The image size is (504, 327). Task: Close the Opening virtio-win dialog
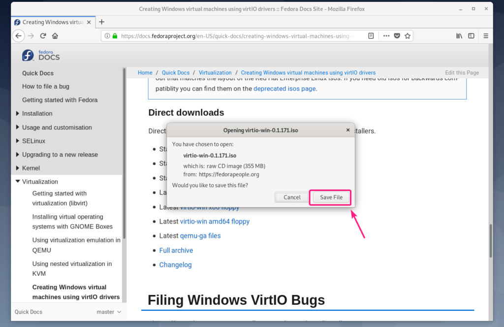(x=348, y=130)
